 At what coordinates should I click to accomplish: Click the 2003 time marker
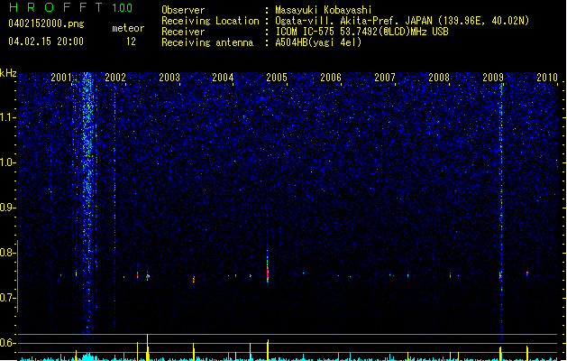(169, 78)
